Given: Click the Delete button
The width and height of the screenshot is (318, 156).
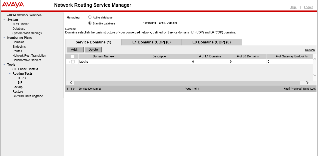Looking at the screenshot, I should (93, 50).
